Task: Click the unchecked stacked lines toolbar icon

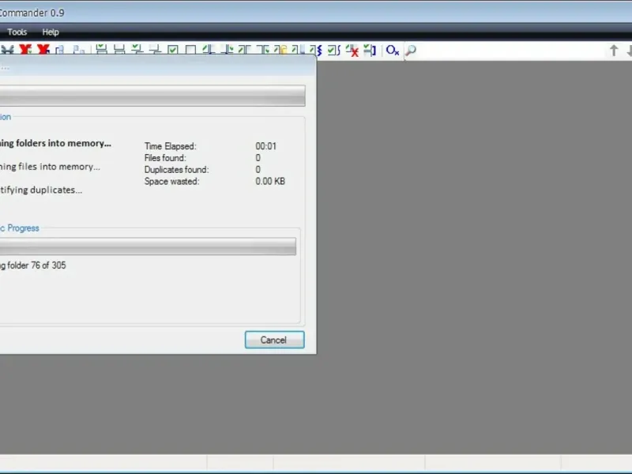Action: (119, 50)
